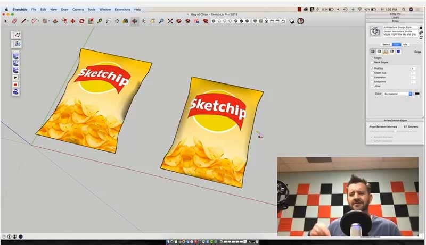The width and height of the screenshot is (426, 245).
Task: Open the Extensions menu
Action: [x=122, y=9]
